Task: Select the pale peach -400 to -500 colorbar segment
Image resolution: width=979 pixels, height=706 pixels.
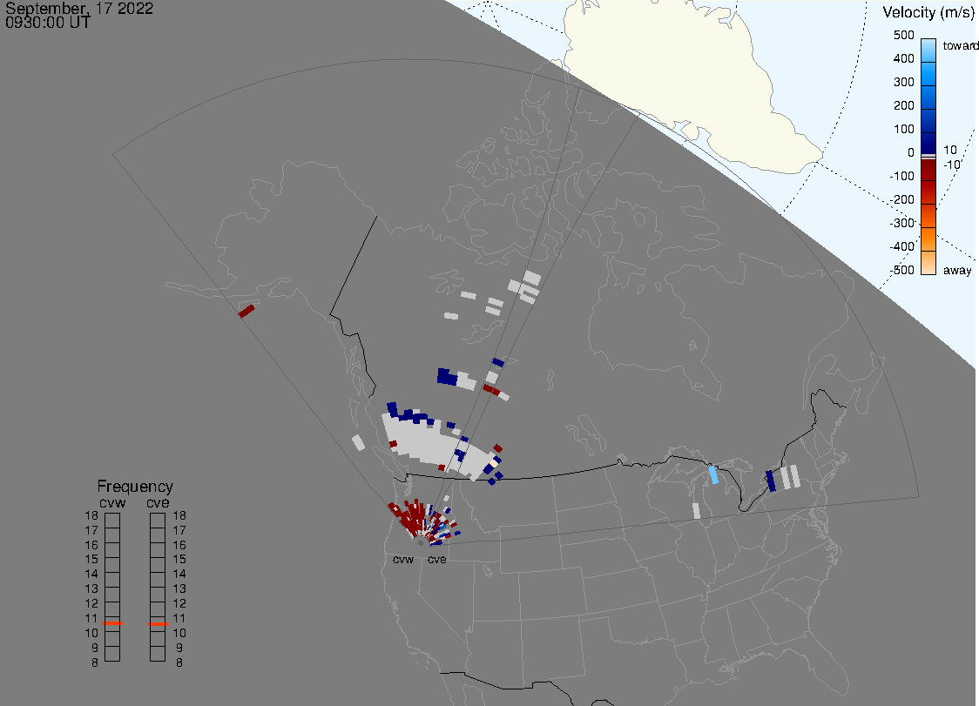Action: (928, 263)
